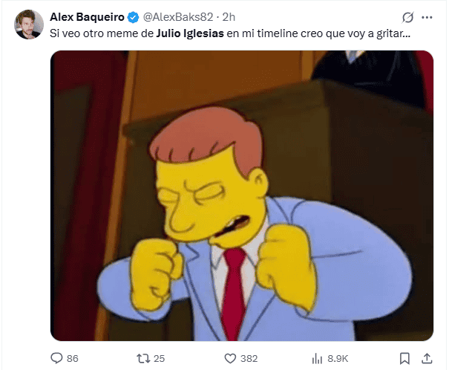The height and width of the screenshot is (370, 449).
Task: Open the view analytics bar-chart icon
Action: pos(317,359)
